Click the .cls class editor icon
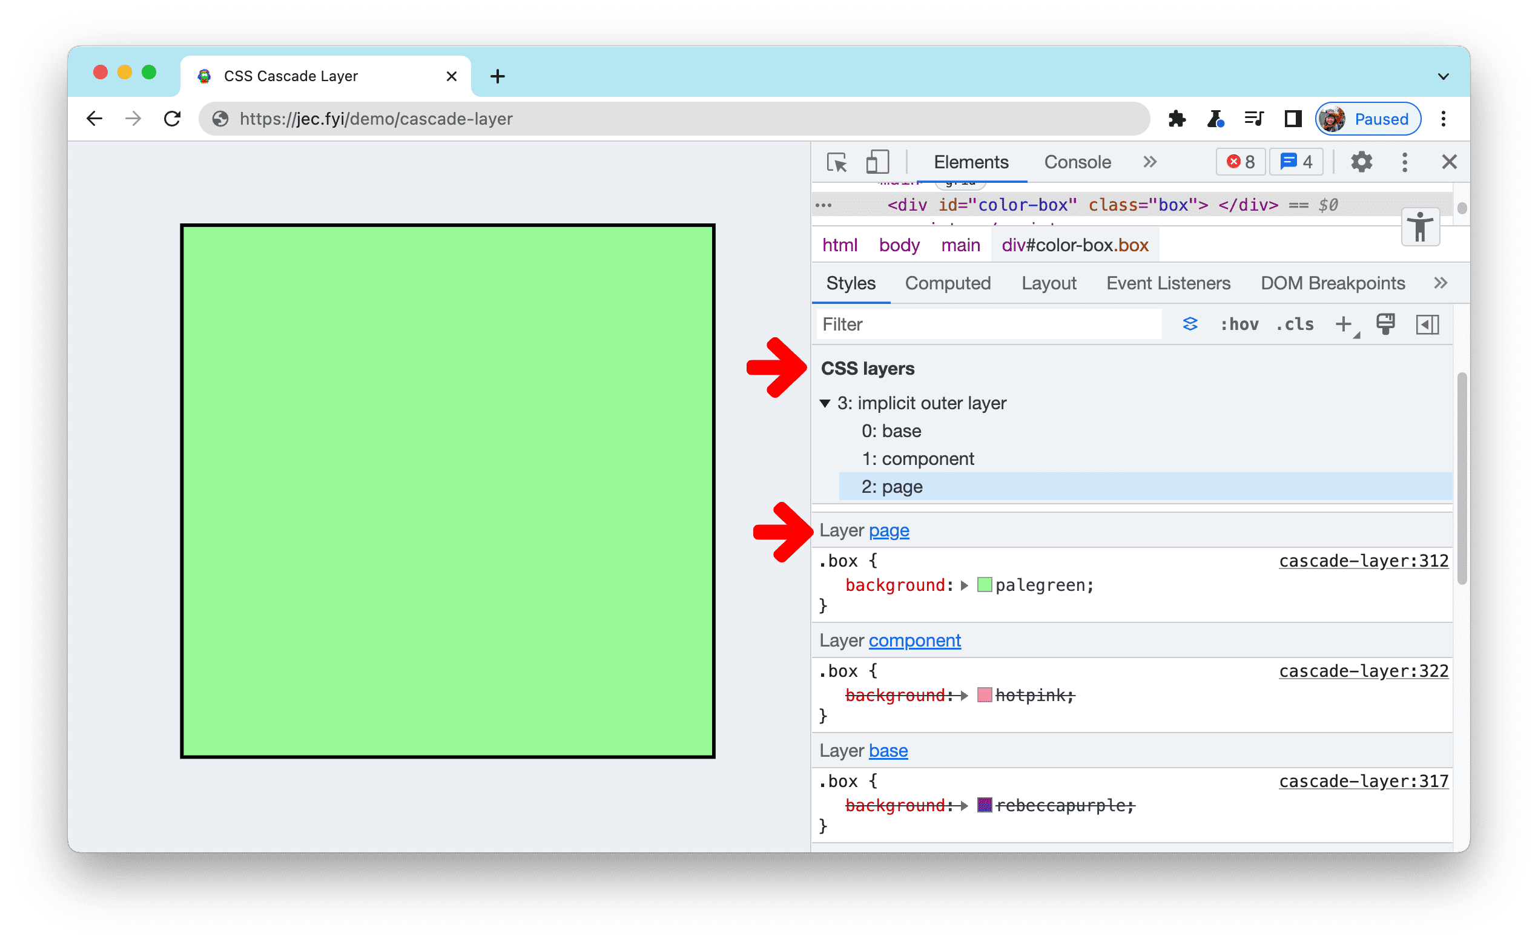This screenshot has height=942, width=1538. click(1290, 324)
